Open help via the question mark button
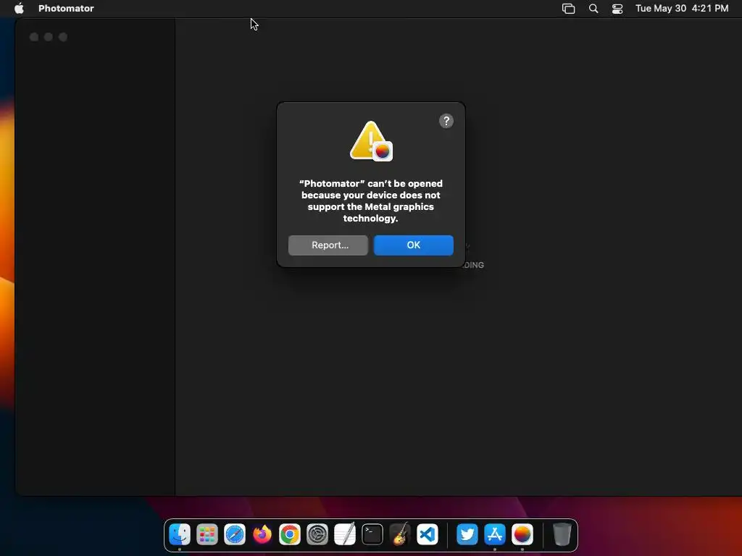The height and width of the screenshot is (556, 742). pyautogui.click(x=446, y=121)
